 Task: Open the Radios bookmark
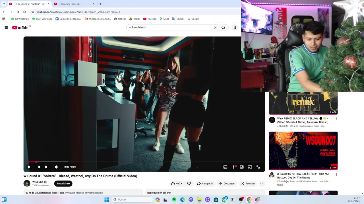click(135, 19)
